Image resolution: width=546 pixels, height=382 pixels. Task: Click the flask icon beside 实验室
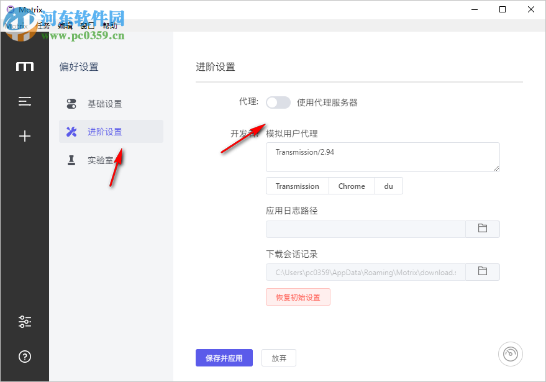(71, 160)
